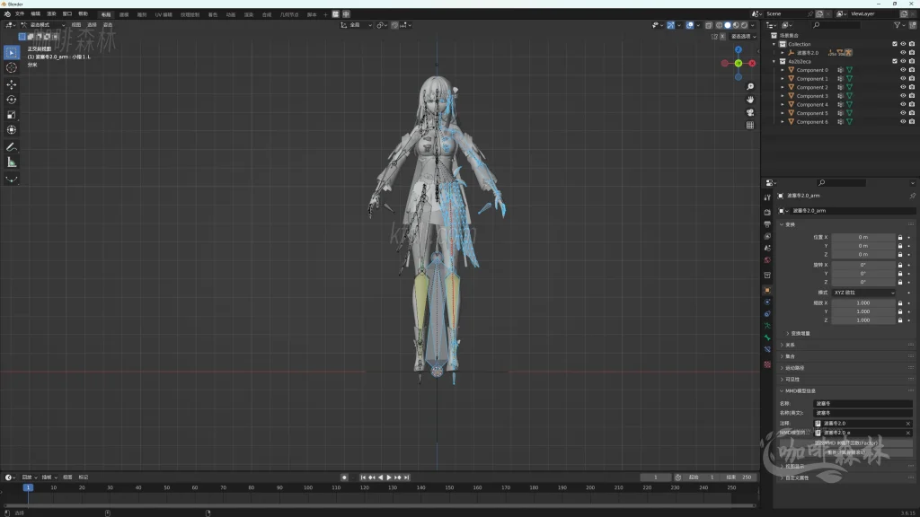Hide Component 0 in viewport
The height and width of the screenshot is (517, 920).
point(903,70)
